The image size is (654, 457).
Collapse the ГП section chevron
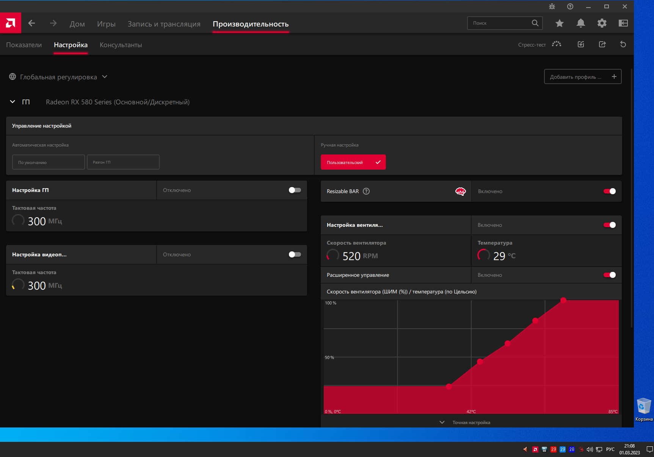(13, 102)
